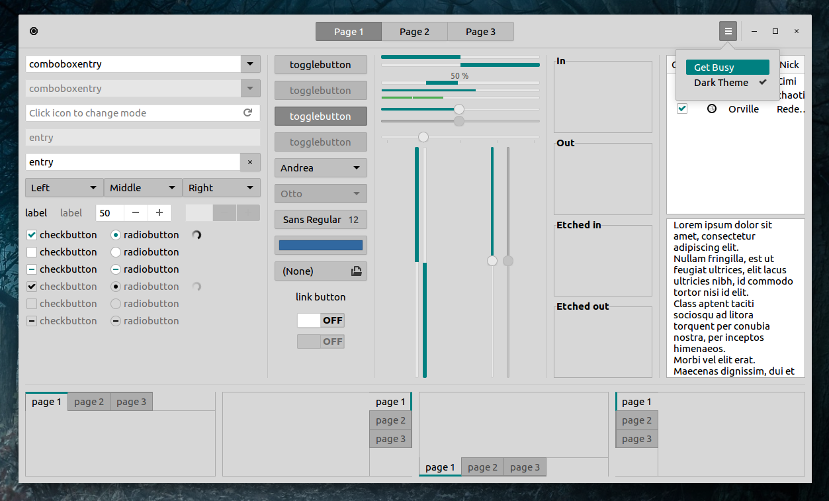The image size is (829, 501).
Task: Click the hamburger menu icon
Action: pos(728,30)
